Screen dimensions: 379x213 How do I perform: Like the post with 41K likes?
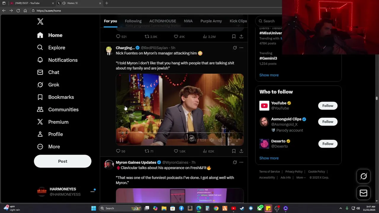(179, 37)
